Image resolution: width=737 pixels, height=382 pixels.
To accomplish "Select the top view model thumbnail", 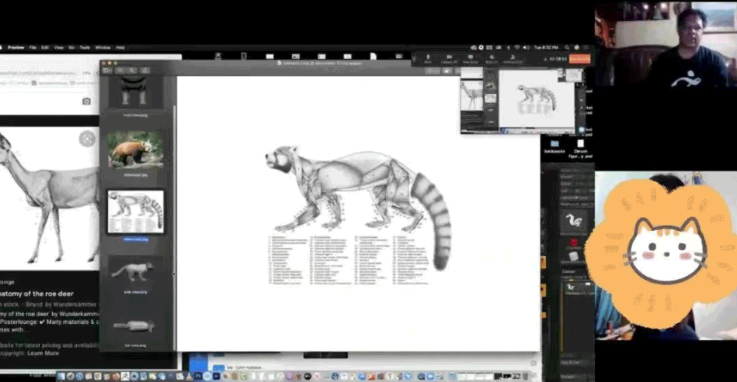I will coord(135,325).
